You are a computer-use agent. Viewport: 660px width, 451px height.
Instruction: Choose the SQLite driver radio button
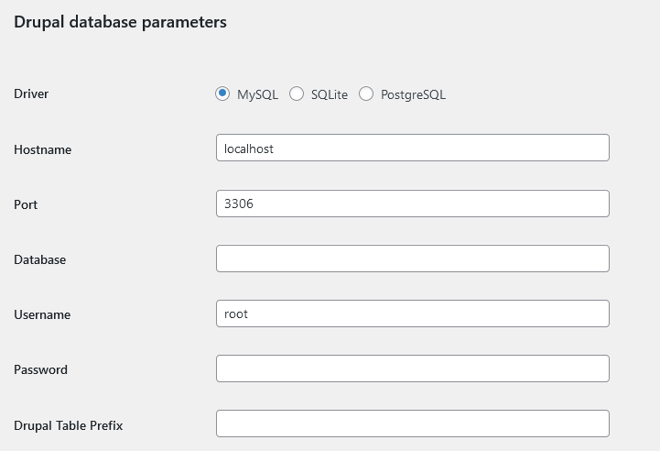pyautogui.click(x=297, y=93)
